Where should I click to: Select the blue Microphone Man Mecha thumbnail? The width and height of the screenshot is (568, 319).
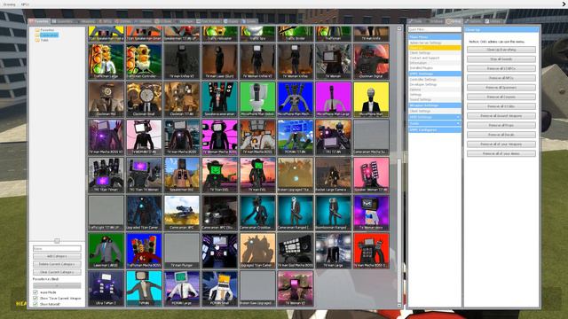click(296, 99)
